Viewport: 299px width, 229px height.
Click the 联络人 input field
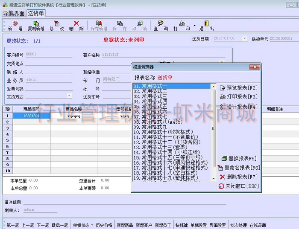(x=49, y=72)
